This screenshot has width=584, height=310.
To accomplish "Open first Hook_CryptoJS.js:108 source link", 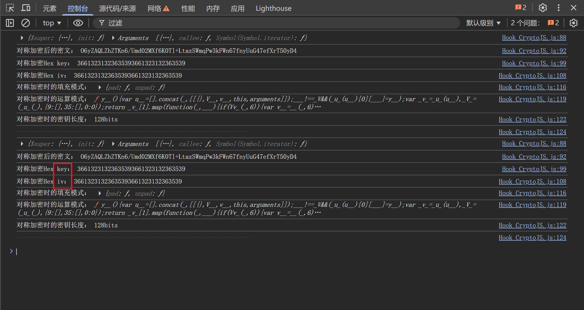I will [x=532, y=76].
